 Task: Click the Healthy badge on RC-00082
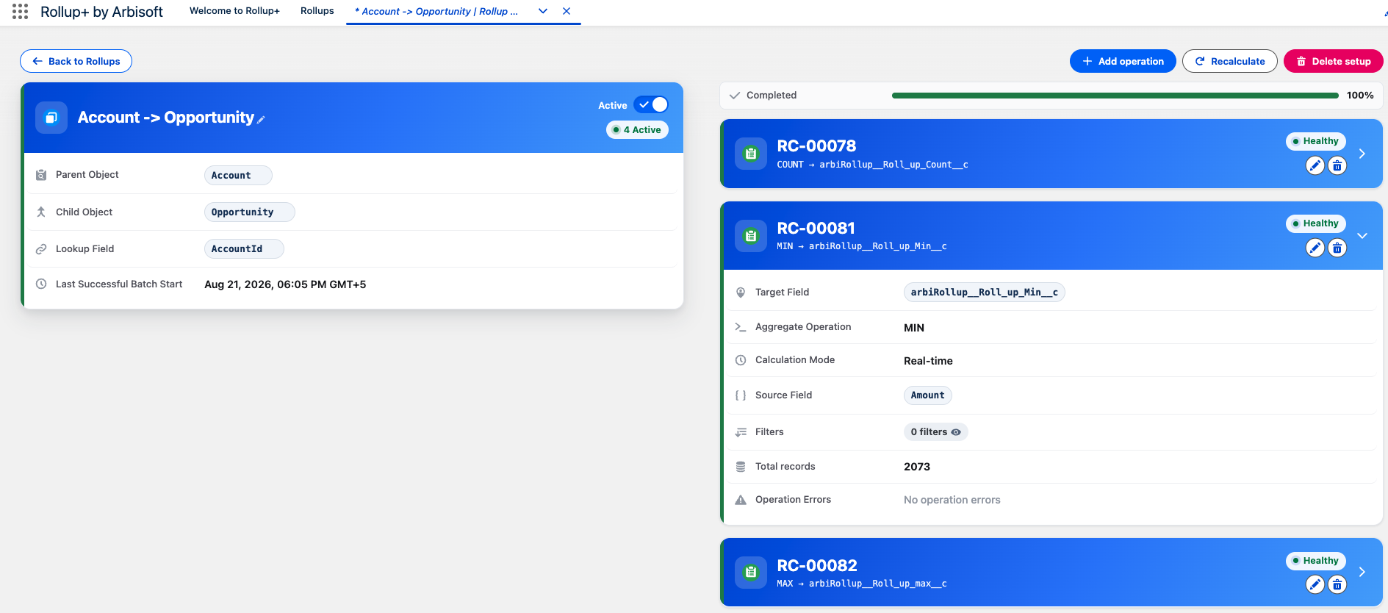coord(1315,561)
